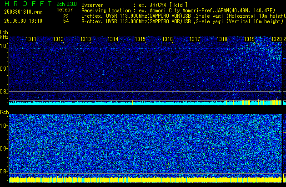Click the kHz unit label
286x187 pixels.
point(4,37)
